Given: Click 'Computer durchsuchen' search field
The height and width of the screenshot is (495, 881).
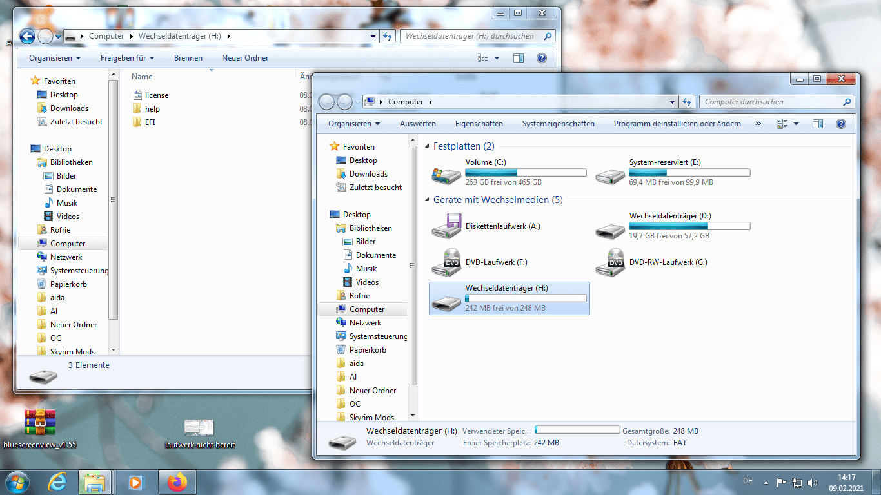Looking at the screenshot, I should pyautogui.click(x=777, y=102).
